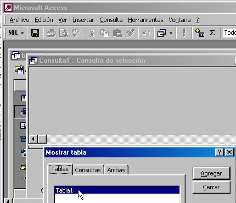Open the Edición menu
The height and width of the screenshot is (203, 236).
click(44, 20)
